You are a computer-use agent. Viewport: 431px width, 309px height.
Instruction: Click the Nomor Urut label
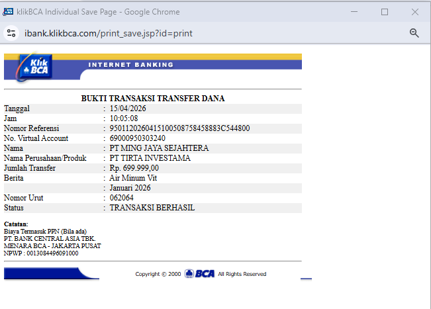[24, 198]
